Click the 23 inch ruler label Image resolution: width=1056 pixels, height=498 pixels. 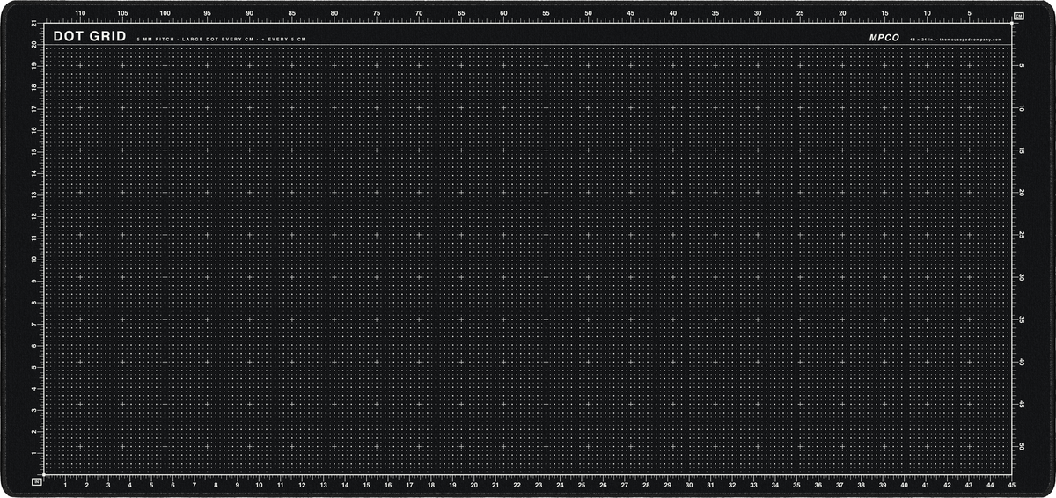pos(539,485)
